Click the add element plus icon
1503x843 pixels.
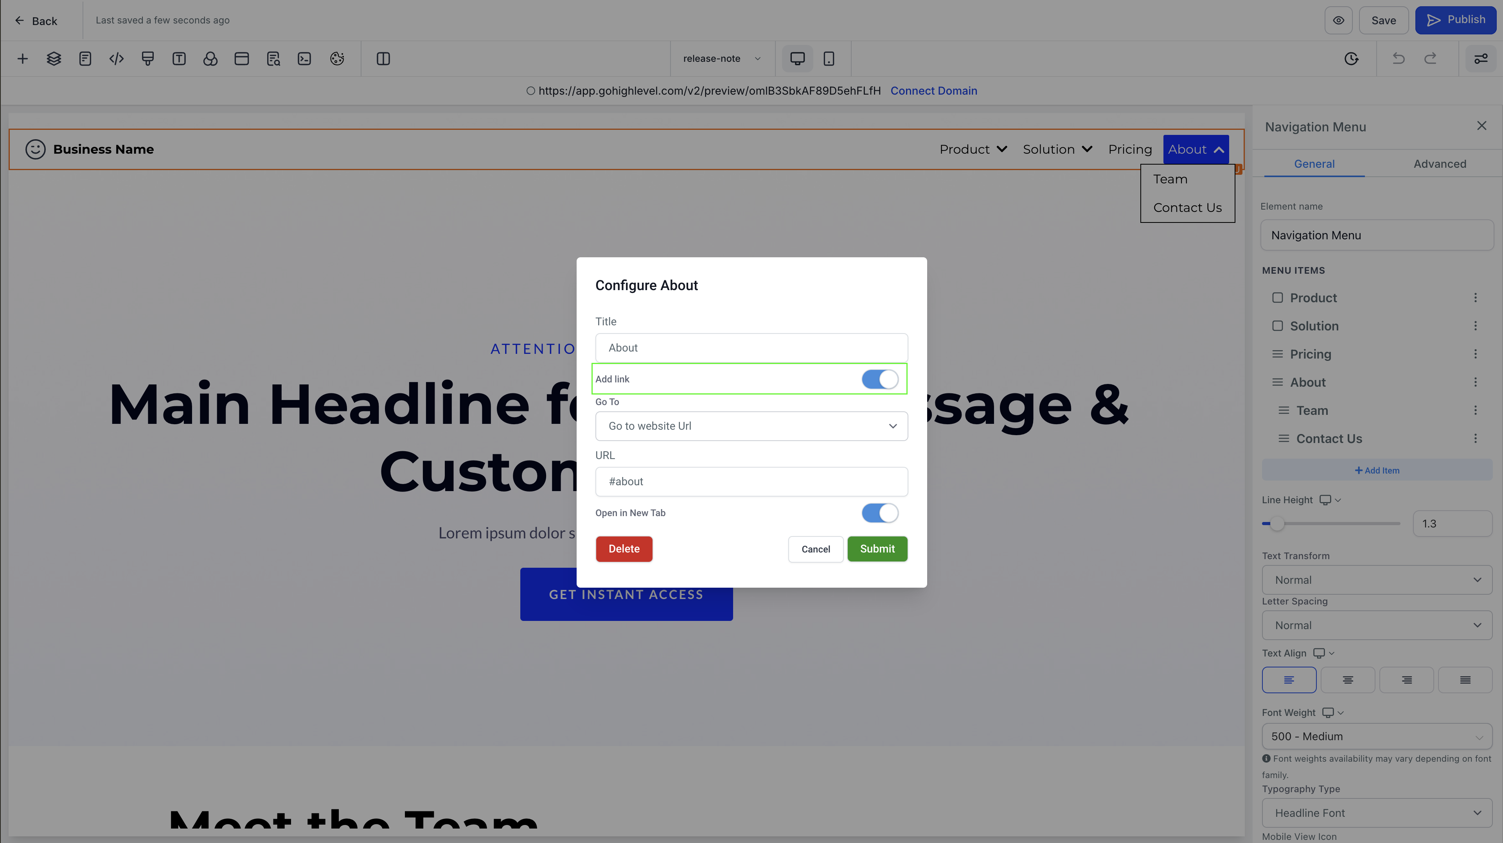click(x=23, y=58)
